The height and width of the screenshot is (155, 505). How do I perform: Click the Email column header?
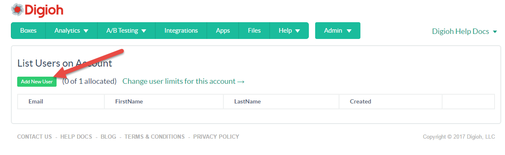click(36, 101)
